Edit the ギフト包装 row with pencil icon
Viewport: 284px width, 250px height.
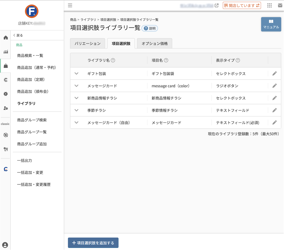(x=274, y=74)
